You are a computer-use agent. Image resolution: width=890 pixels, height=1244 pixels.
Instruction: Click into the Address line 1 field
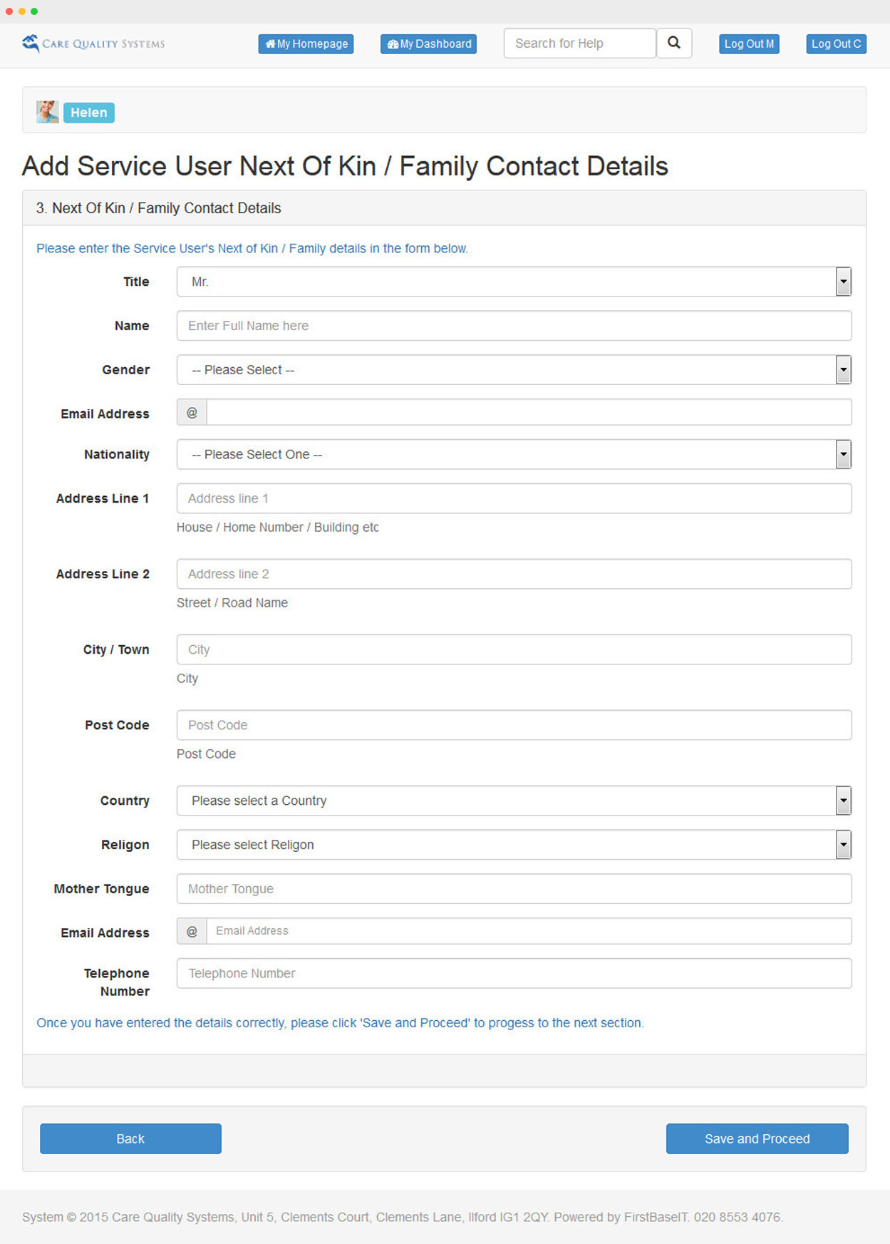(513, 498)
